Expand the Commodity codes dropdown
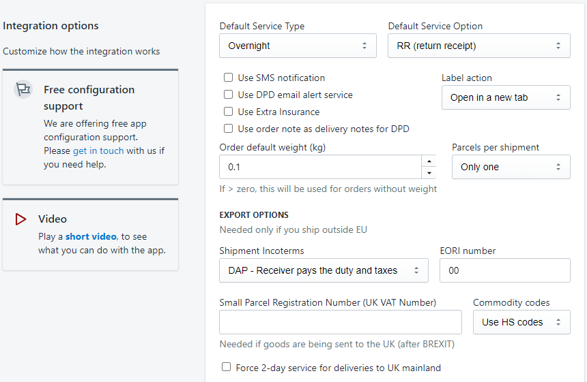This screenshot has height=382, width=587. [x=521, y=322]
